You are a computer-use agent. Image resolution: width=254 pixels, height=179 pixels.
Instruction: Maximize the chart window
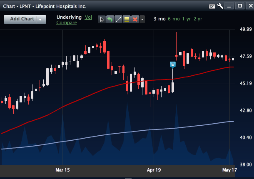(240, 6)
